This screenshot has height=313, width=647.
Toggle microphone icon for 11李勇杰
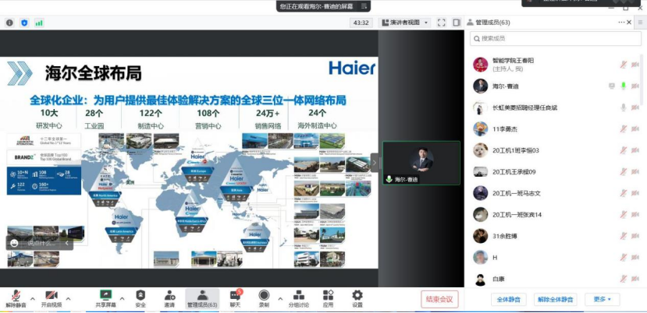coord(624,129)
